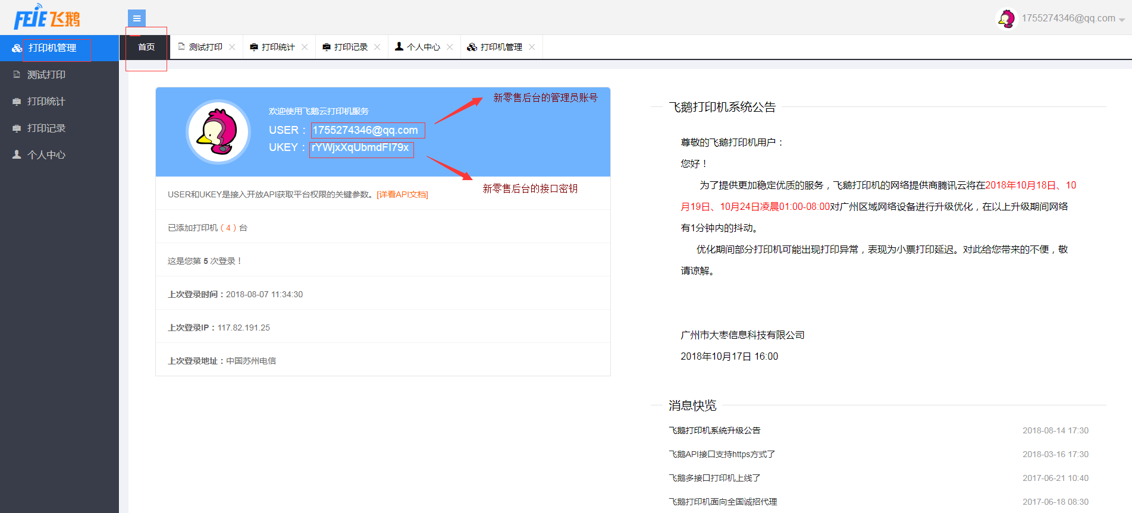Screen dimensions: 1132x513
Task: Click the 打印记录 sidebar icon
Action: (17, 128)
